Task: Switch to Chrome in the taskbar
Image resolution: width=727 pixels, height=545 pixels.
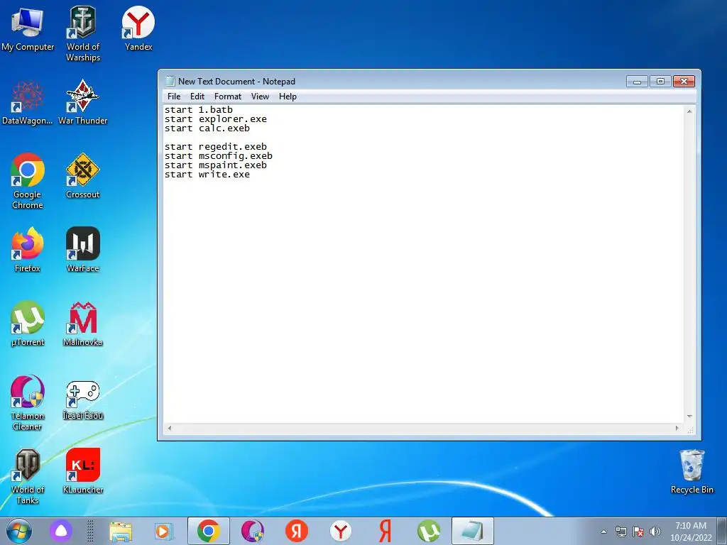Action: point(209,531)
